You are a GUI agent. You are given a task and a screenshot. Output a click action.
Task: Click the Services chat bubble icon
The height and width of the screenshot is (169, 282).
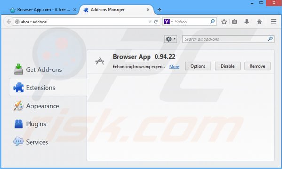18,141
